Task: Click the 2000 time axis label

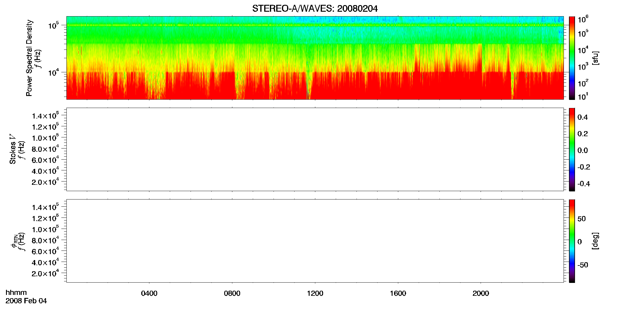Action: pos(481,293)
